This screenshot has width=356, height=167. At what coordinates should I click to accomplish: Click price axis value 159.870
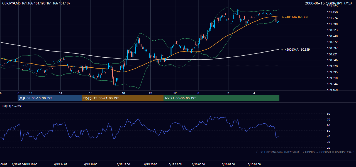[x=332, y=66]
